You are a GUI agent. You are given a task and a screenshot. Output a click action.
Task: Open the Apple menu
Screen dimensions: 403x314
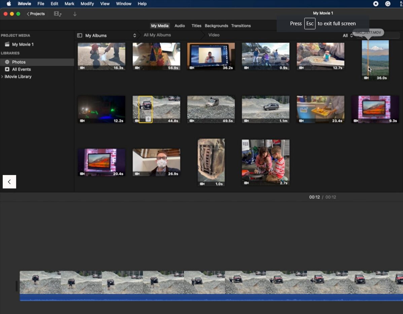click(9, 4)
